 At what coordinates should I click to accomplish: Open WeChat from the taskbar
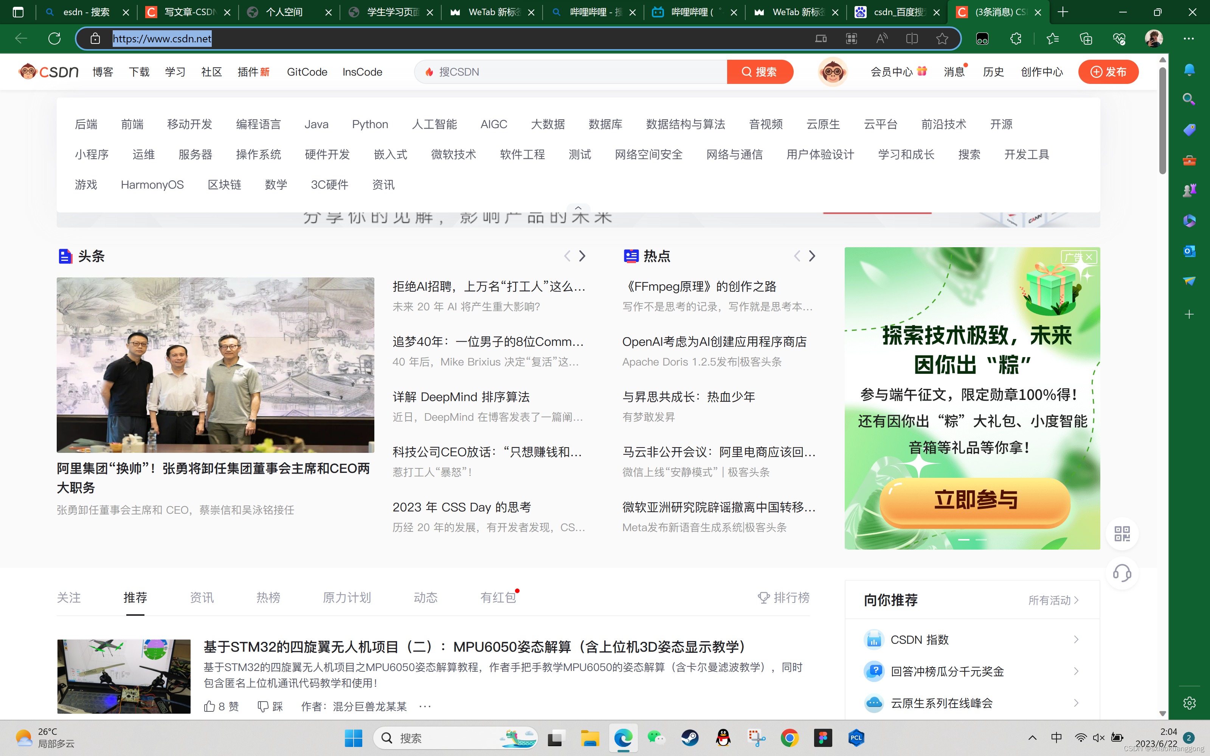point(656,737)
